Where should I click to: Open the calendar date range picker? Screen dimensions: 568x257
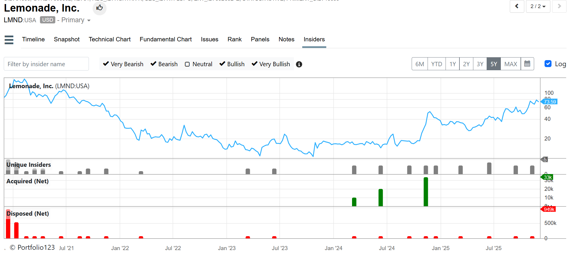click(x=527, y=64)
